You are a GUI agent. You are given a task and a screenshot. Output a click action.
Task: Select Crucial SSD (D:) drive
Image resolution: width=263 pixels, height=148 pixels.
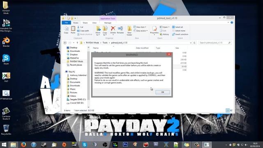pos(77,103)
